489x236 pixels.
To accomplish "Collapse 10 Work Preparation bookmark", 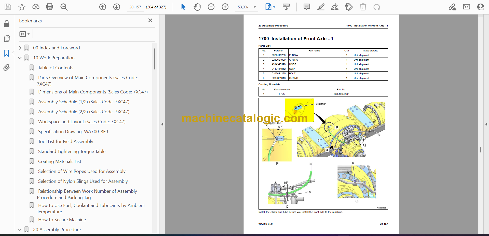I will [x=20, y=58].
